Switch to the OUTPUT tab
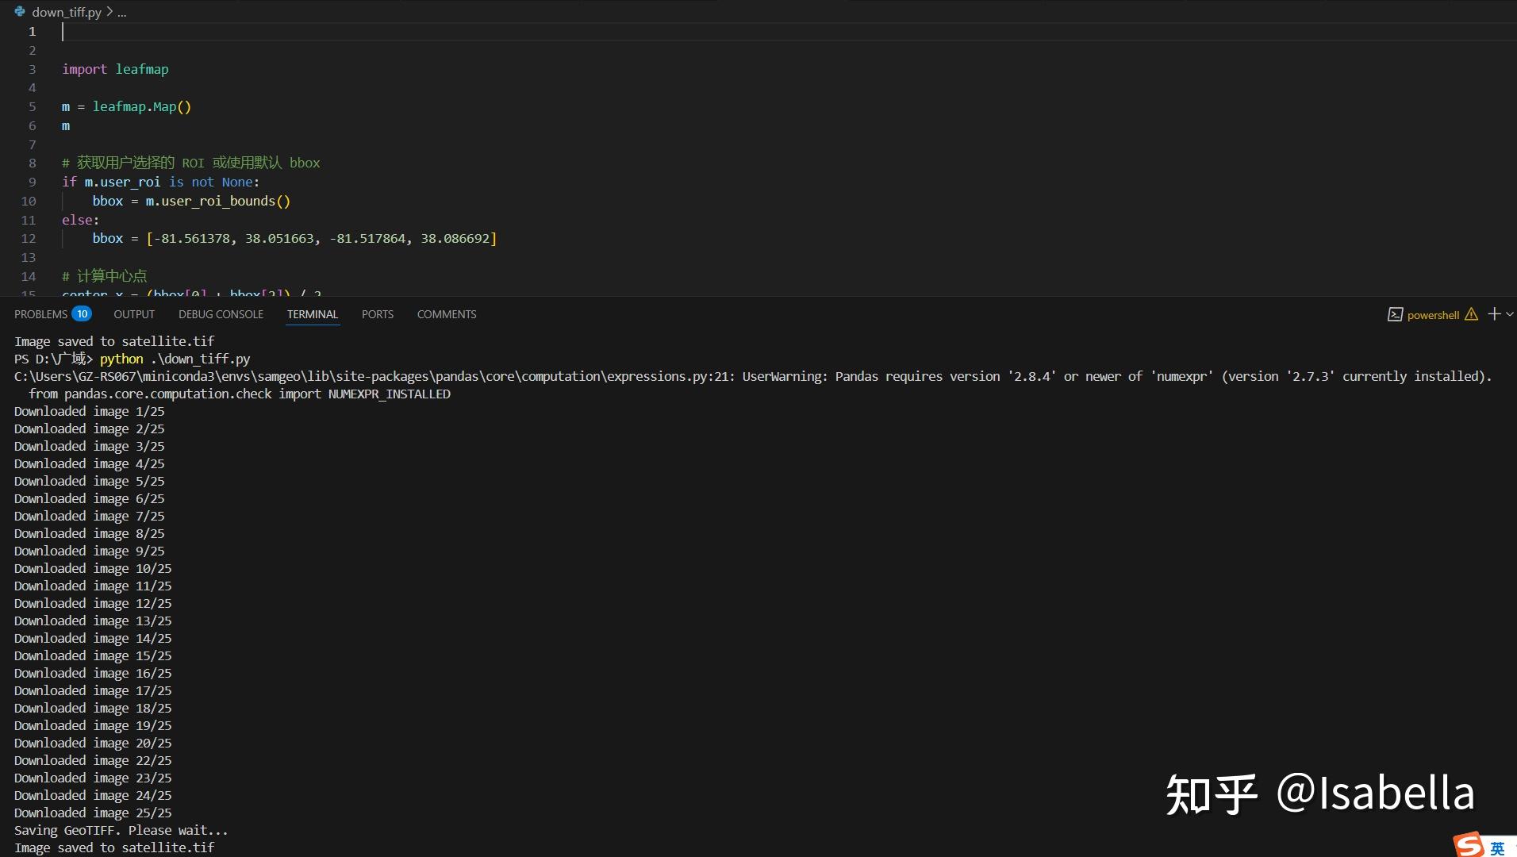The image size is (1517, 857). 134,314
